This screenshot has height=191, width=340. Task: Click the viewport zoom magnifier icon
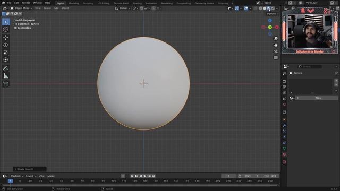(x=276, y=39)
